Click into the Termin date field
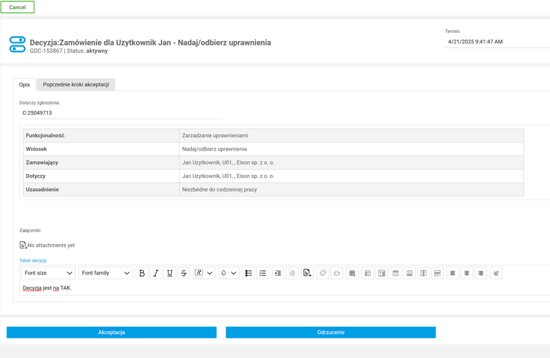Screen dimensions: 550x358 point(496,42)
